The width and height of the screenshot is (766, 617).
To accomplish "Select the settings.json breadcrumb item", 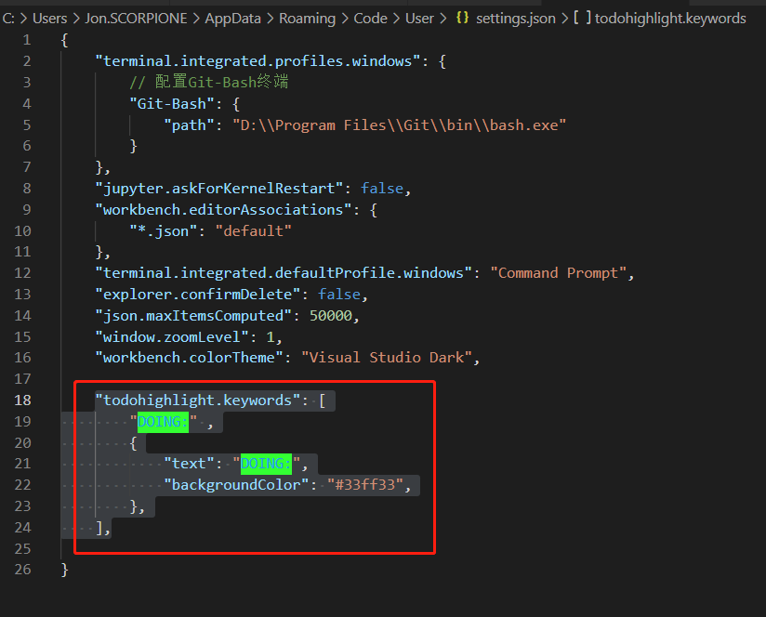I will (517, 18).
